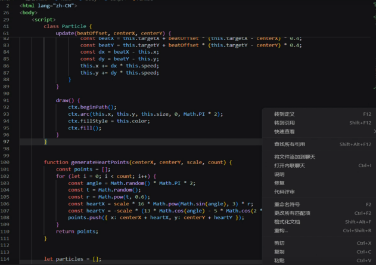This screenshot has height=265, width=376.
Task: Open the 快速查看 submenu
Action: click(x=319, y=131)
